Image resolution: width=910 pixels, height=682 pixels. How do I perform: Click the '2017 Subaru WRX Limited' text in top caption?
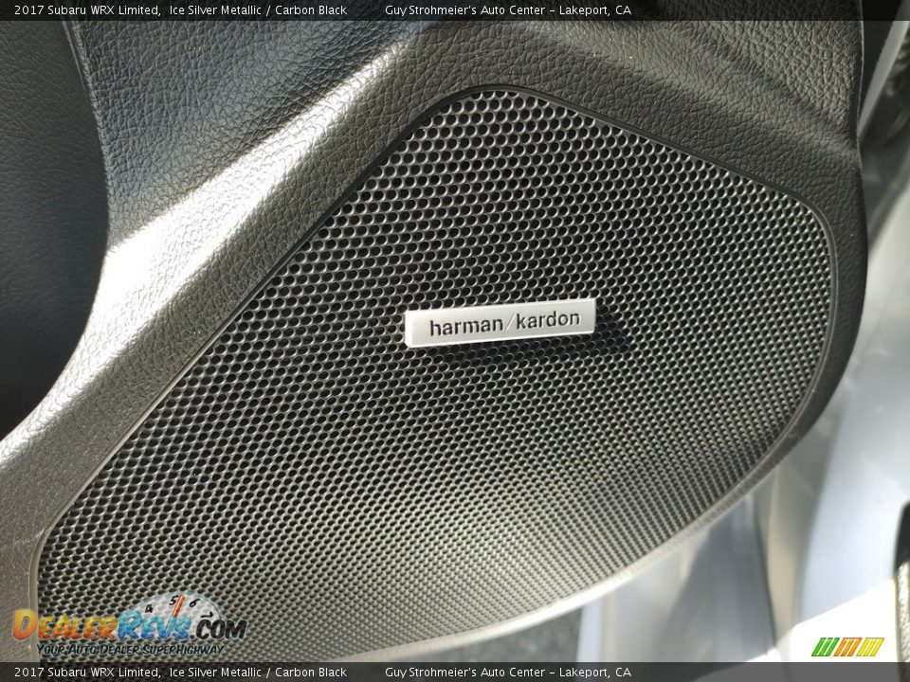(x=87, y=9)
